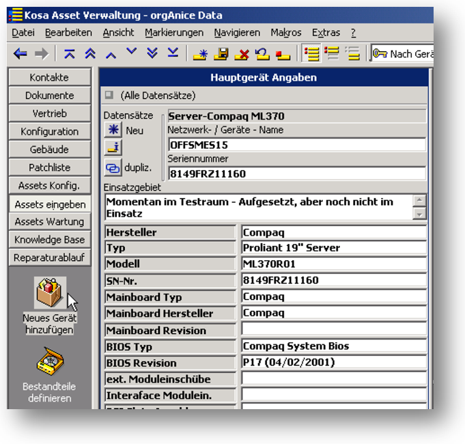This screenshot has height=444, width=465.
Task: Go forward with the grey right arrow
Action: (x=42, y=54)
